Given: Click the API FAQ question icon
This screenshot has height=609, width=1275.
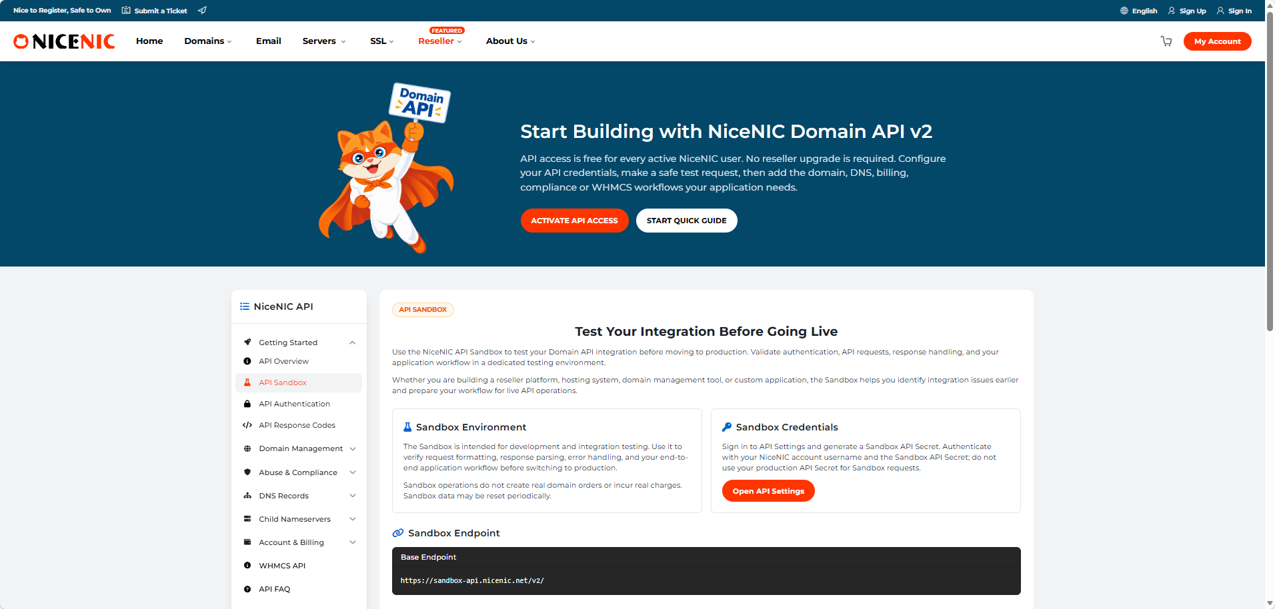Looking at the screenshot, I should click(247, 589).
